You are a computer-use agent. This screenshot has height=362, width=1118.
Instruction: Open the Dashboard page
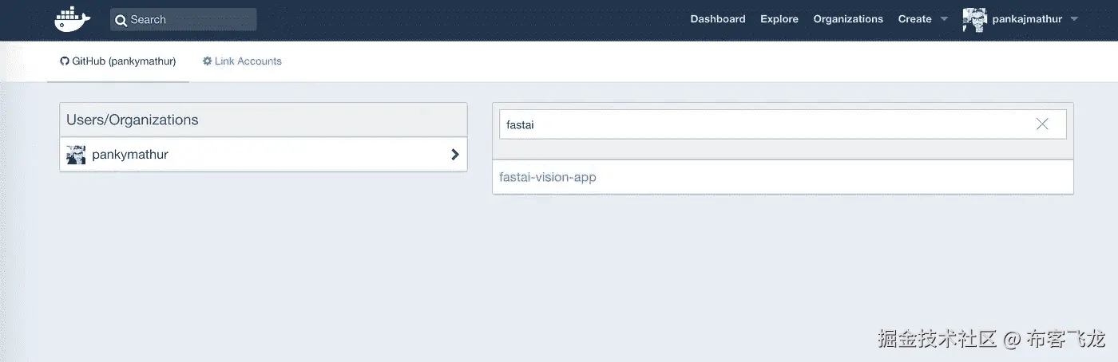pos(718,19)
